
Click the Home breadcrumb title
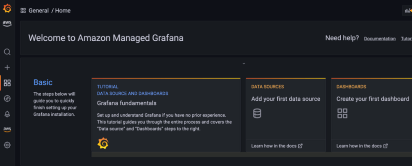(x=63, y=10)
